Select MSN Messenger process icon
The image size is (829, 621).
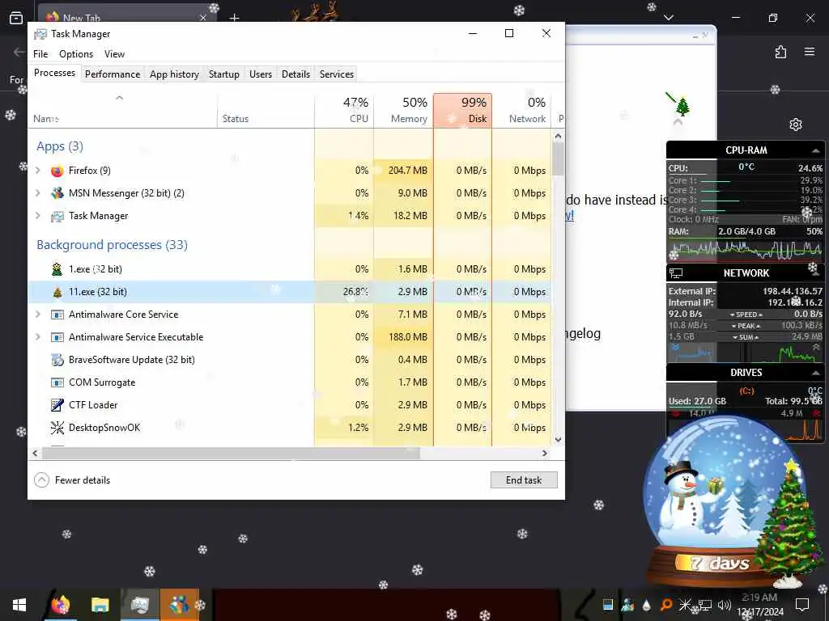point(57,193)
